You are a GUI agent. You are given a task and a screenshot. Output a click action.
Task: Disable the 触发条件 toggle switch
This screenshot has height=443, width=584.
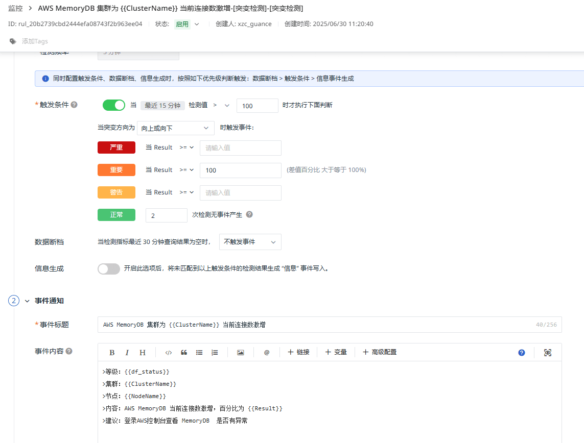coord(114,105)
